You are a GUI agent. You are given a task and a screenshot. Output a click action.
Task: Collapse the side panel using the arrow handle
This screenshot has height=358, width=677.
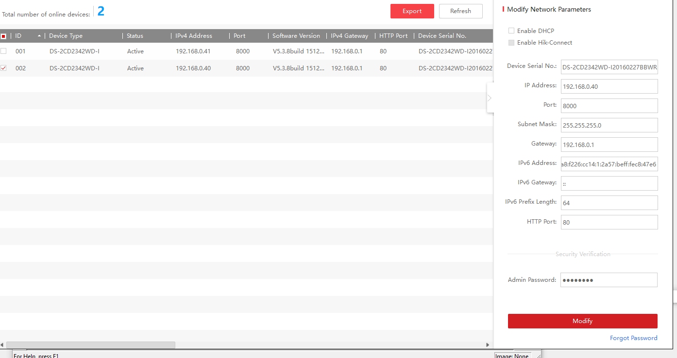[490, 98]
